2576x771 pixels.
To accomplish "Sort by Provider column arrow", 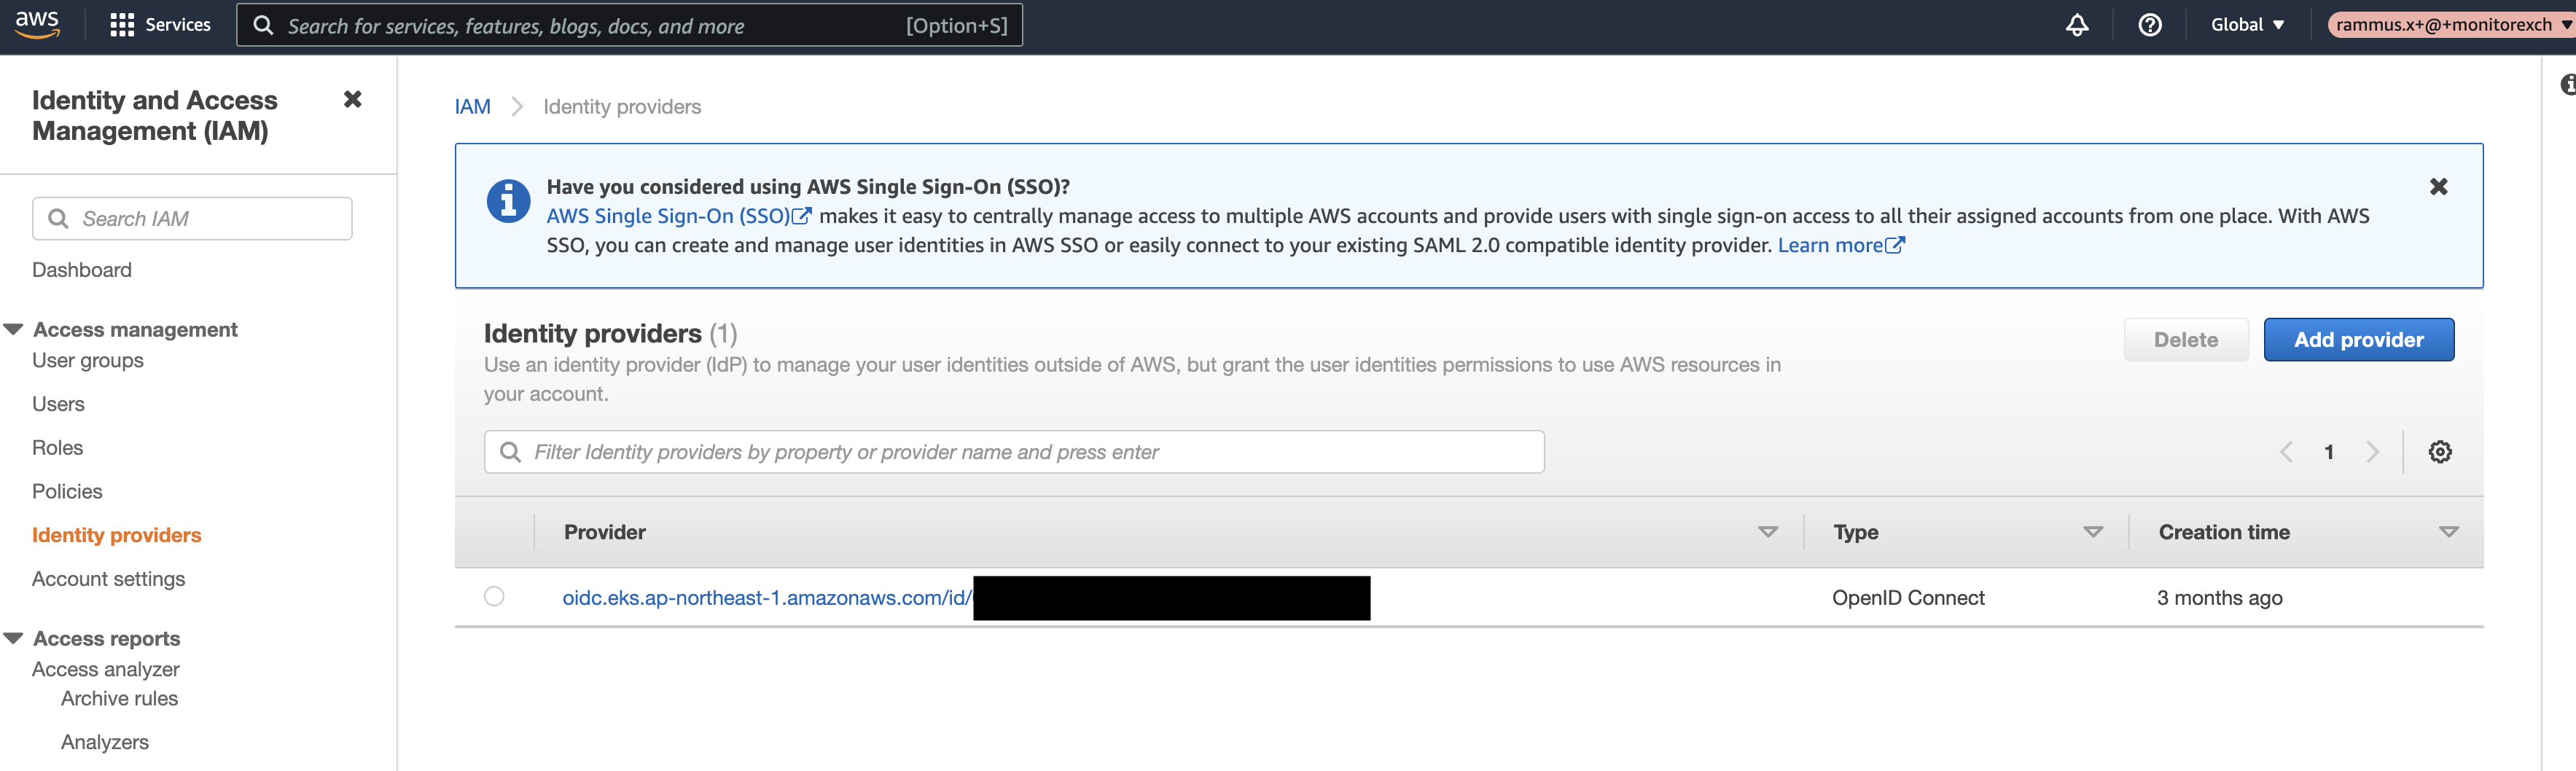I will click(1767, 533).
